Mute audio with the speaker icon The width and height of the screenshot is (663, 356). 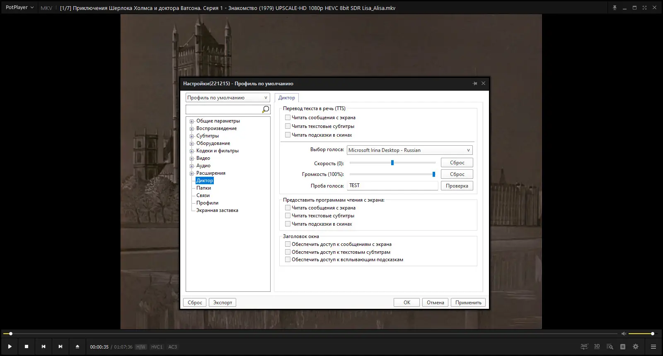click(x=624, y=334)
